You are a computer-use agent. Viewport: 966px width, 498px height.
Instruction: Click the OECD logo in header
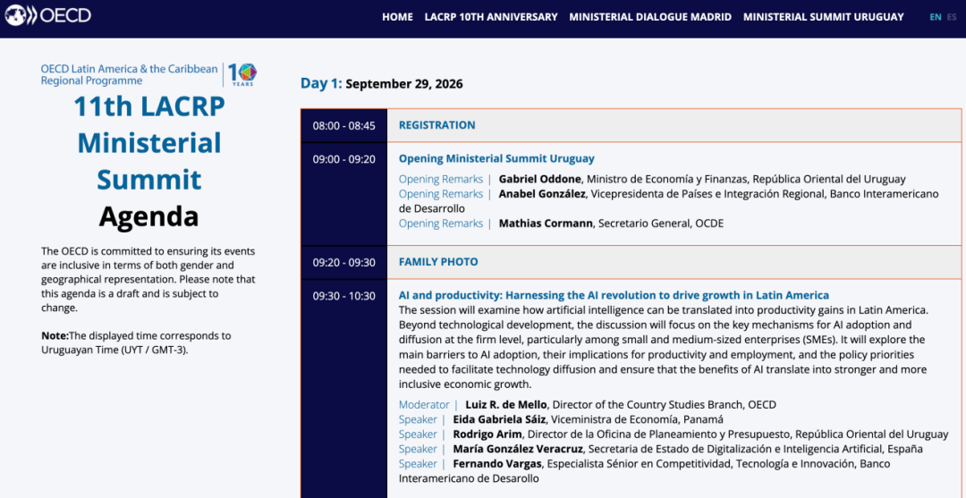tap(47, 15)
